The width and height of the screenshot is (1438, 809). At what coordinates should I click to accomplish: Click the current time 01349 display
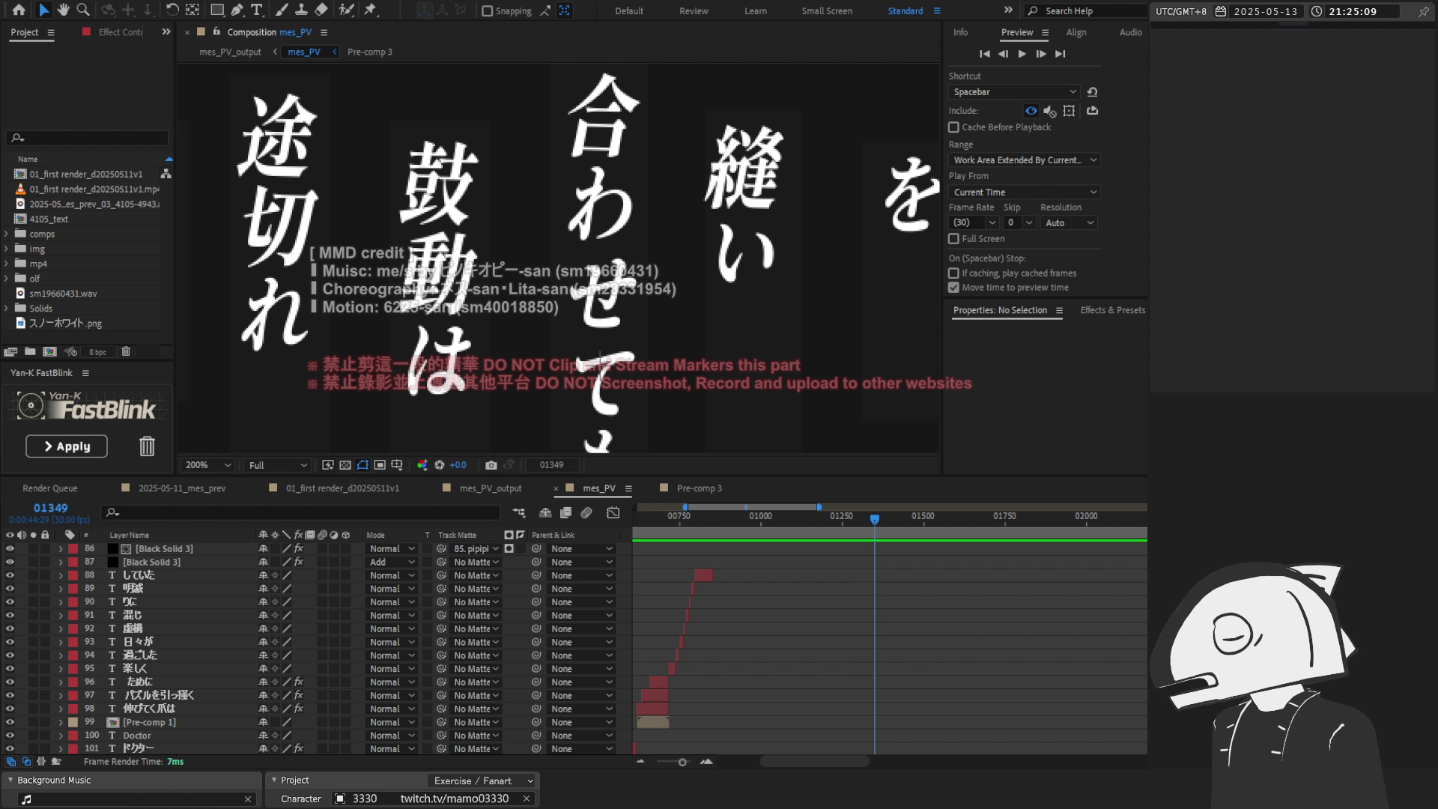(50, 508)
